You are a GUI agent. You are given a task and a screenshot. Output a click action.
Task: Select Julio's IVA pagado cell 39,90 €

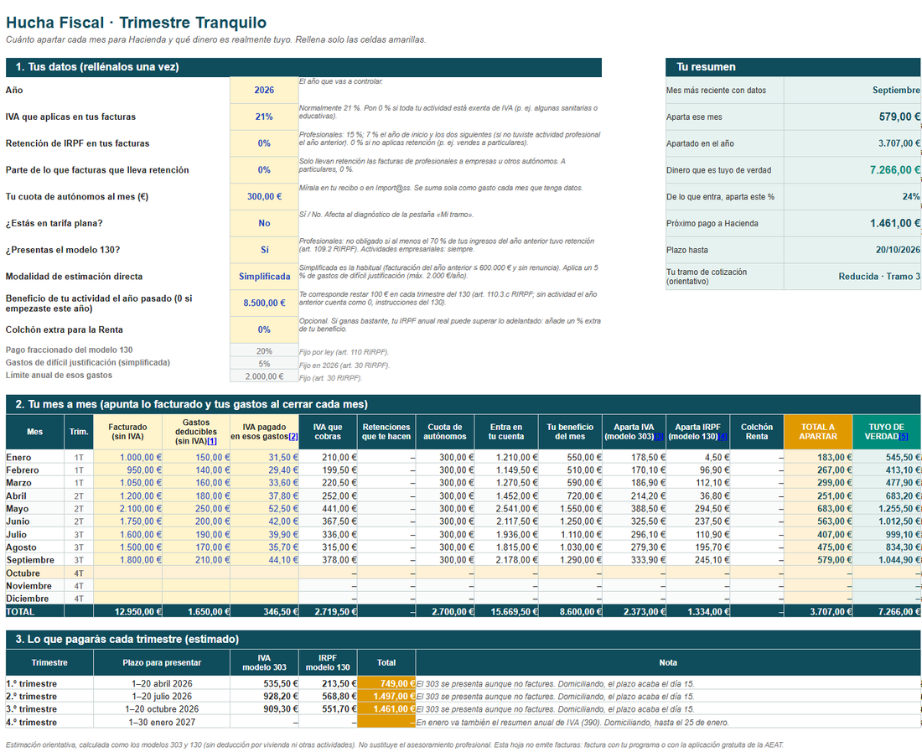pyautogui.click(x=264, y=535)
